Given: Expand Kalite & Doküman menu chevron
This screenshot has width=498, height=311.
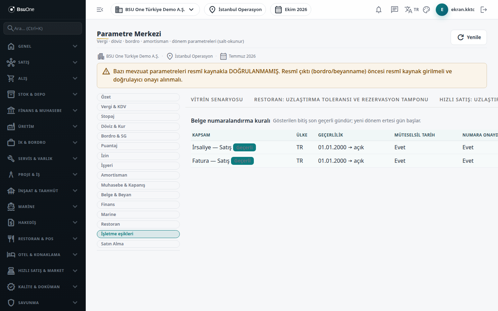Looking at the screenshot, I should pyautogui.click(x=75, y=287).
